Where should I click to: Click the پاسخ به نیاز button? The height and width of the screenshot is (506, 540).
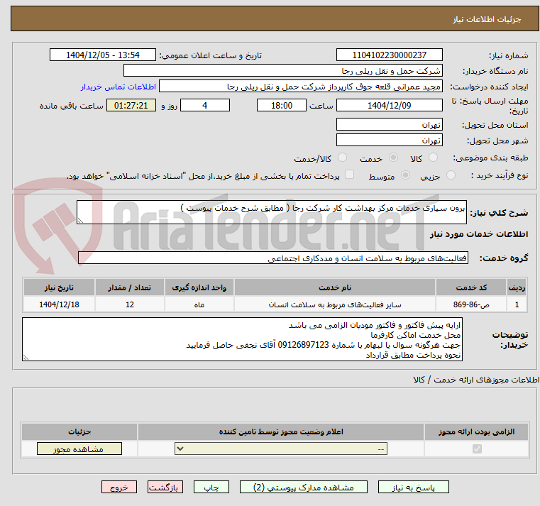point(413,487)
